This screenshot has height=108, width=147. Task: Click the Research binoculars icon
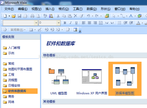point(51,16)
